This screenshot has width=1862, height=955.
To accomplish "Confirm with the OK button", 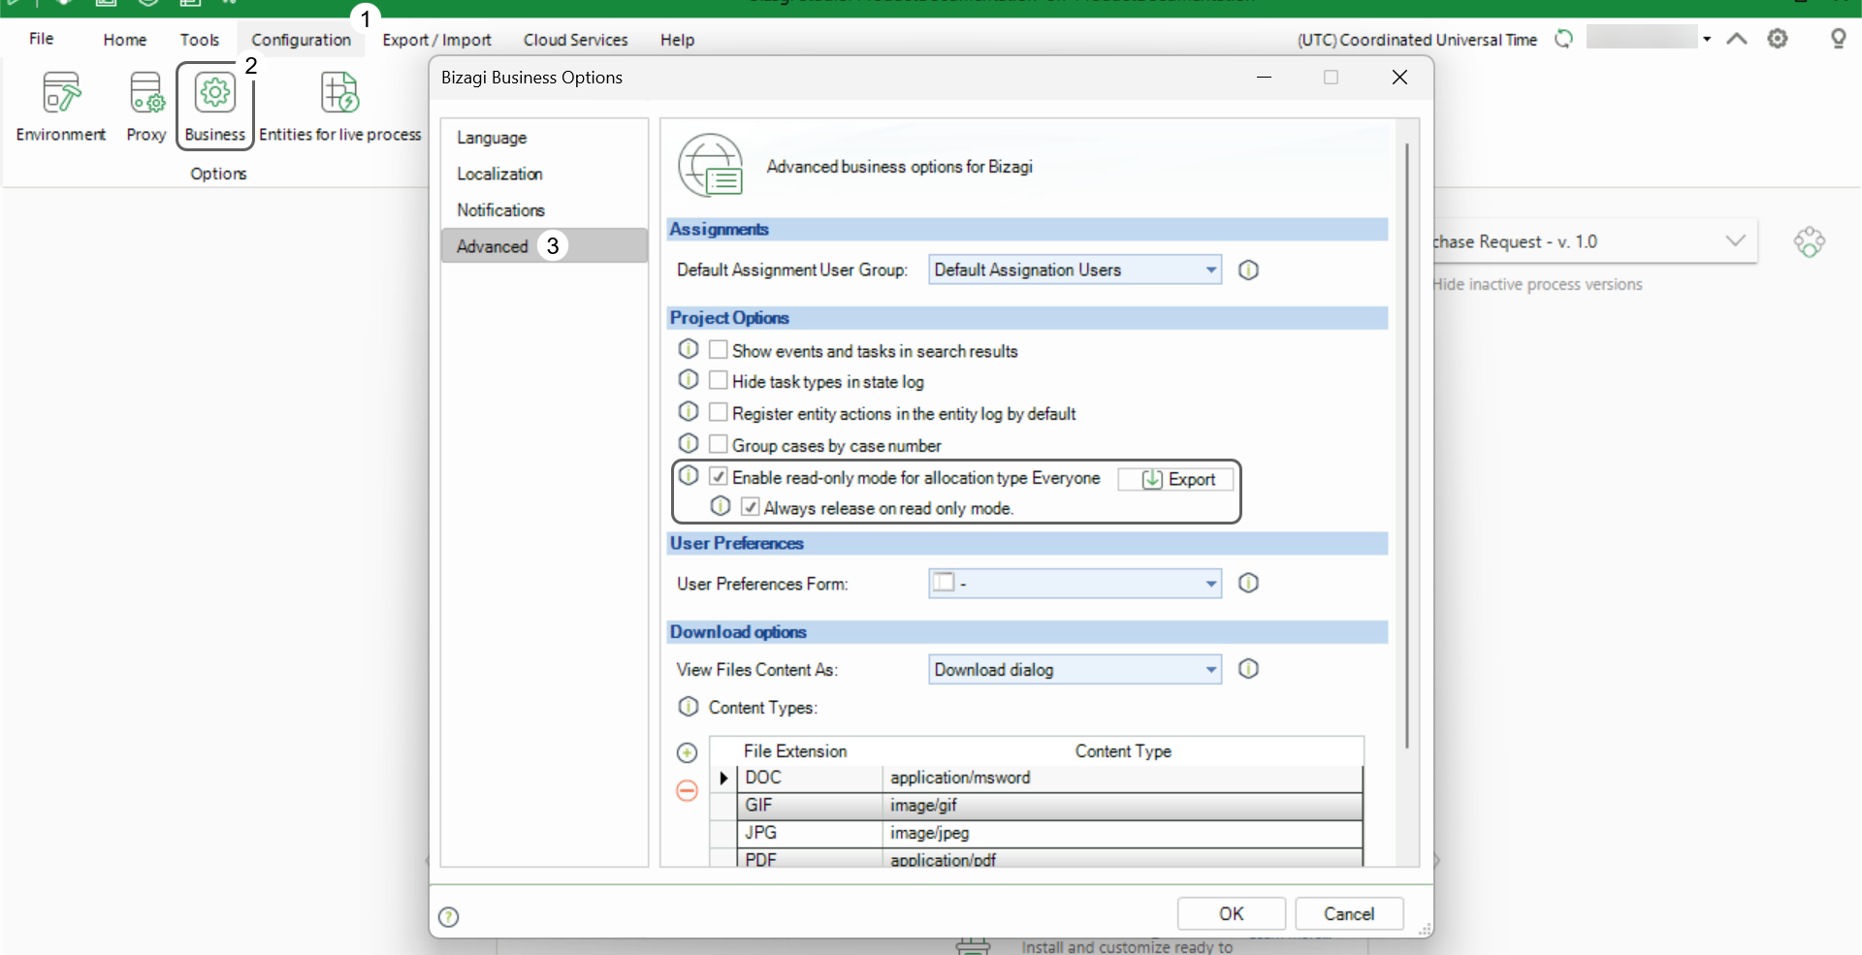I will (x=1232, y=914).
